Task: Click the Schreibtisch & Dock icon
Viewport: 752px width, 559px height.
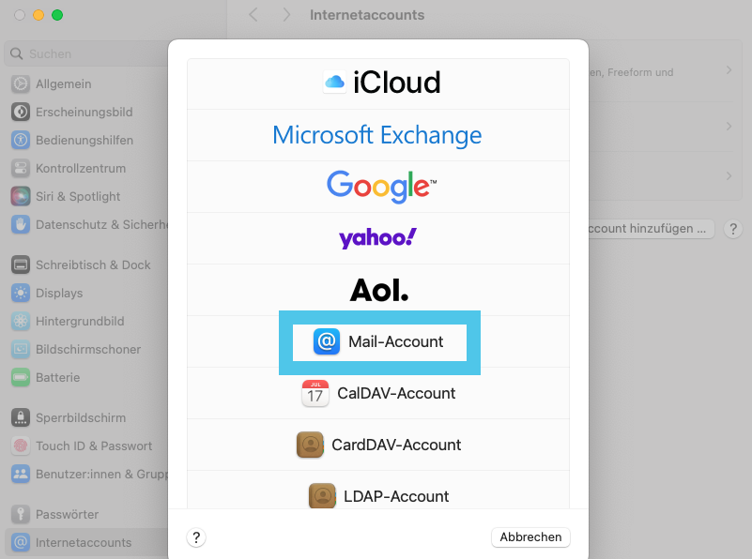Action: [21, 264]
